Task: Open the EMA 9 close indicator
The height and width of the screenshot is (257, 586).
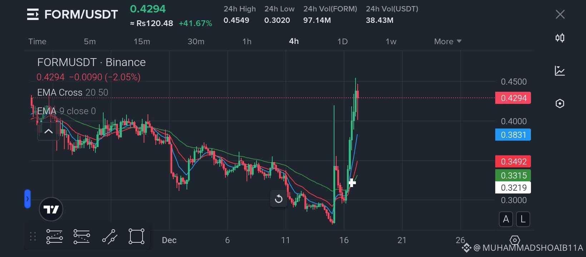Action: click(66, 111)
